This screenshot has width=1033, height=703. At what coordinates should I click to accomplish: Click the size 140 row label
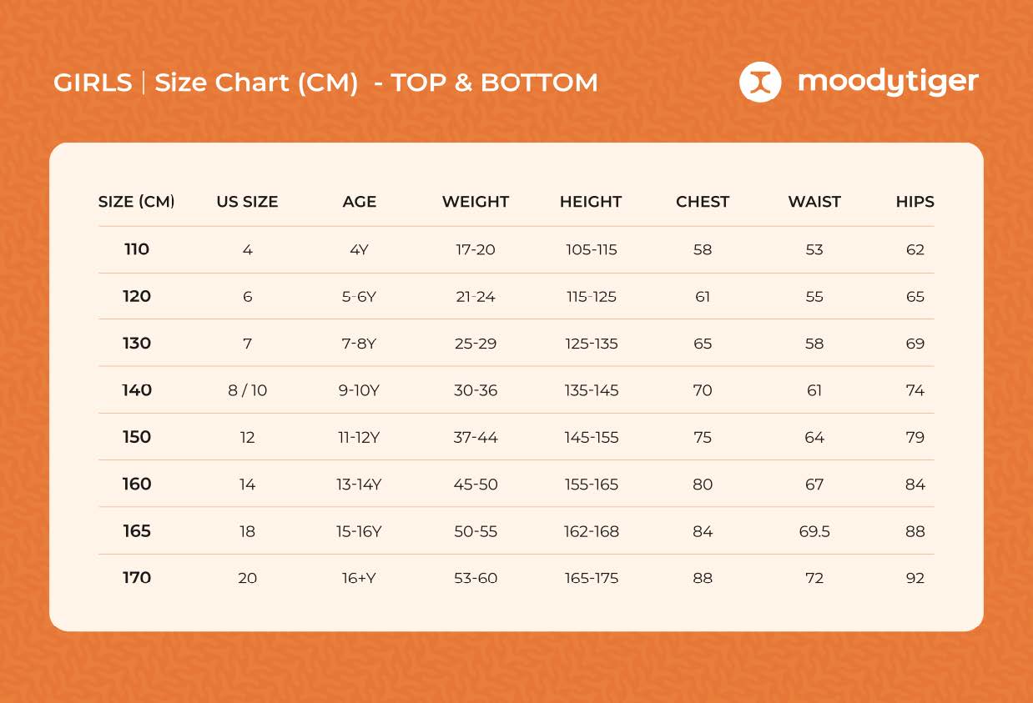tap(137, 390)
